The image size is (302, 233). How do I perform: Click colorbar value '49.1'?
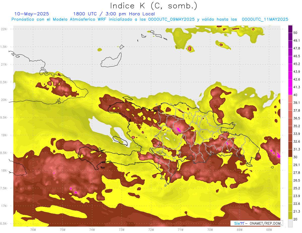coord(297,41)
